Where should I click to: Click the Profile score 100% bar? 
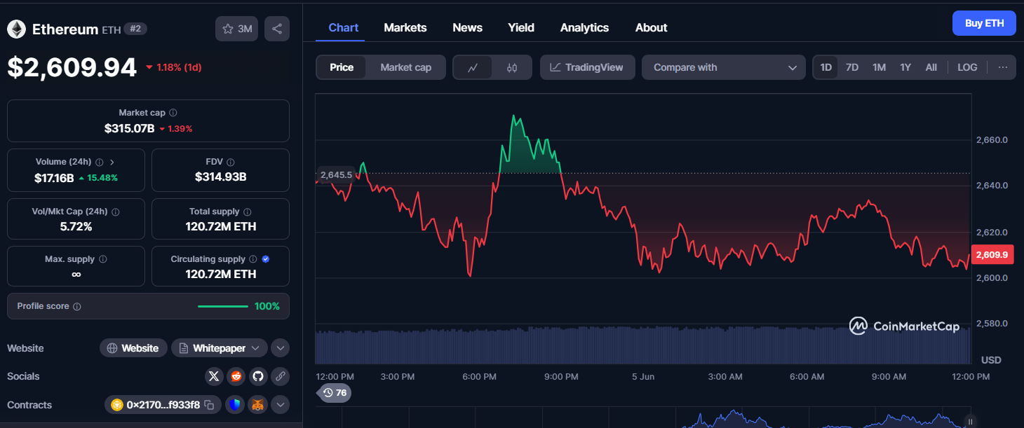223,306
